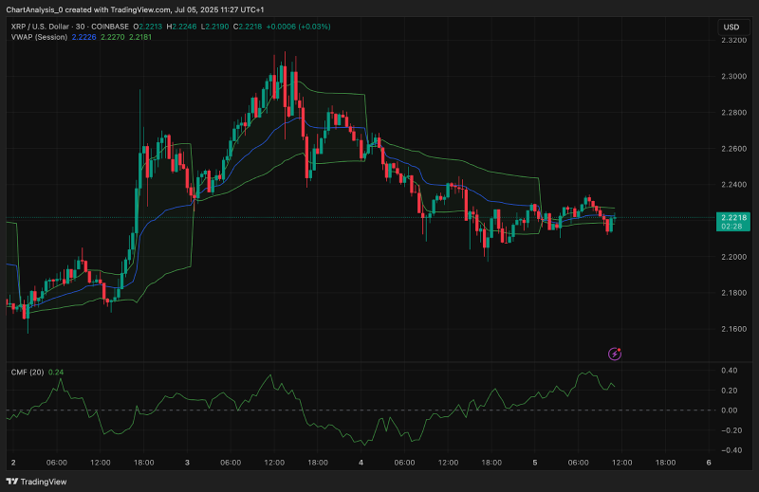Click the green CMF value 0.24
Screen dimensions: 759x492
pos(56,372)
